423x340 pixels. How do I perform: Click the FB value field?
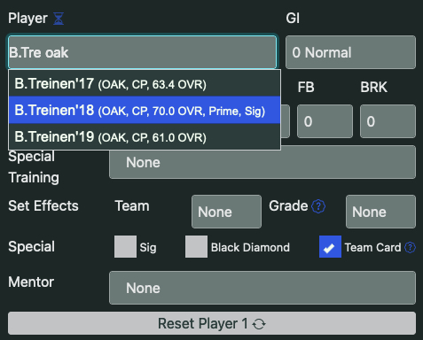pyautogui.click(x=325, y=121)
